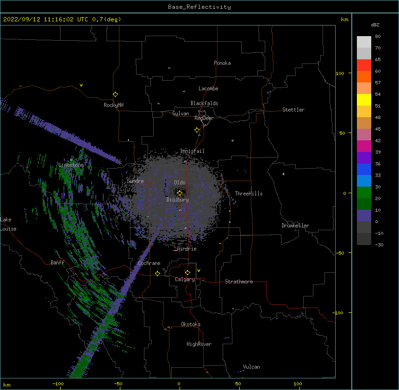Click the pink 45 dBZ legend swatch
Screen dimensions: 399x390
pos(364,135)
